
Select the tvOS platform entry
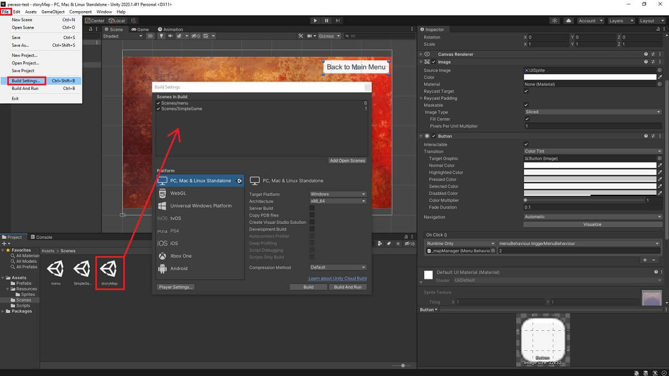[201, 218]
